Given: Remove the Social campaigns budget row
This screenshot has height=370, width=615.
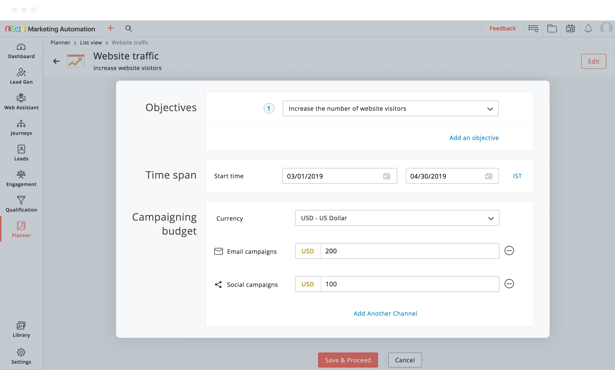Looking at the screenshot, I should point(509,284).
